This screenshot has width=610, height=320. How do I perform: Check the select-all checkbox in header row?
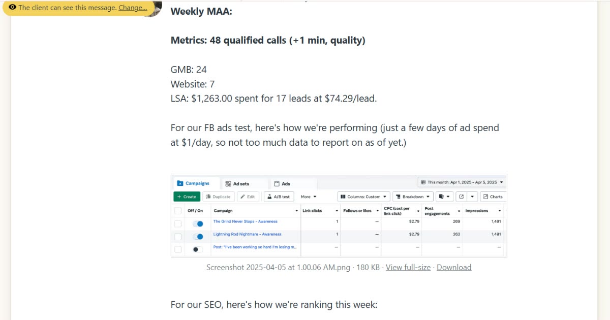tap(177, 211)
